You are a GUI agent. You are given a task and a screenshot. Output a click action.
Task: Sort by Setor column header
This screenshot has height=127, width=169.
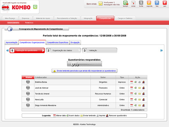(103, 77)
